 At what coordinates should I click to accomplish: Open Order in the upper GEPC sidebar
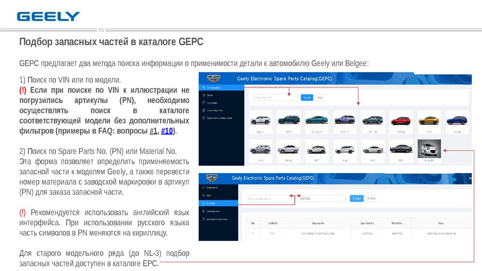(x=210, y=95)
